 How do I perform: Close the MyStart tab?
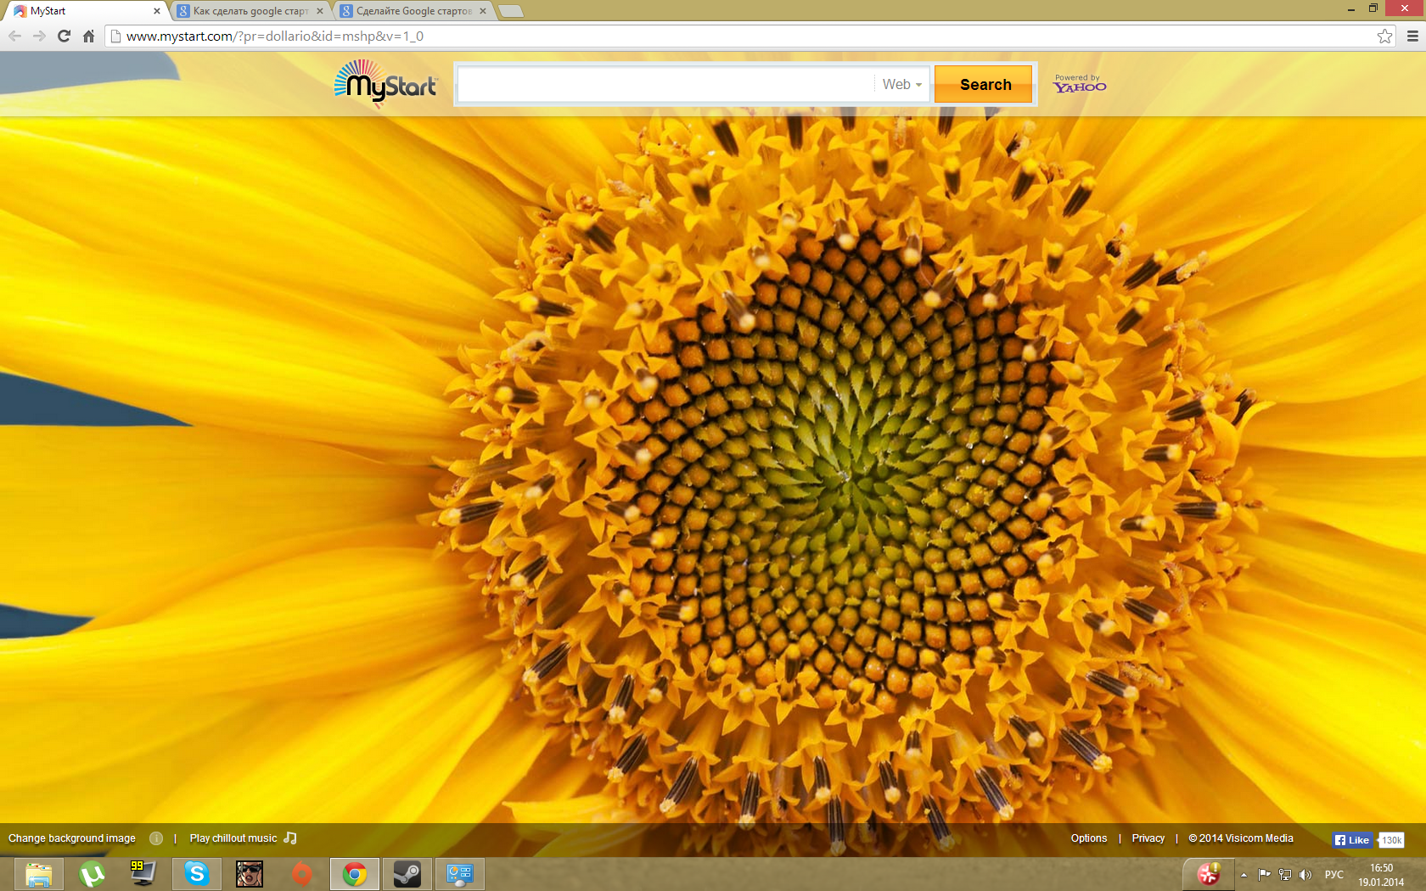point(157,11)
